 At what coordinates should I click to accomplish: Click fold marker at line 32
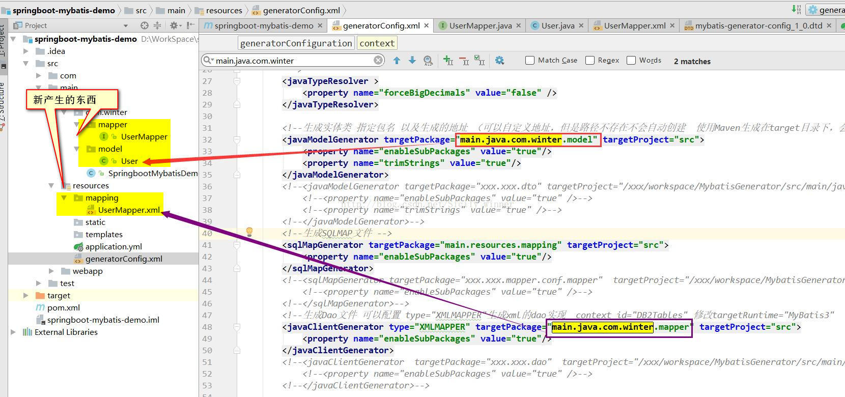[x=237, y=139]
